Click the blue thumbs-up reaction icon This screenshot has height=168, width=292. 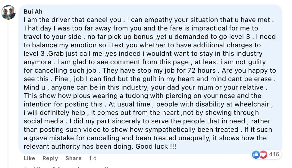256,154
